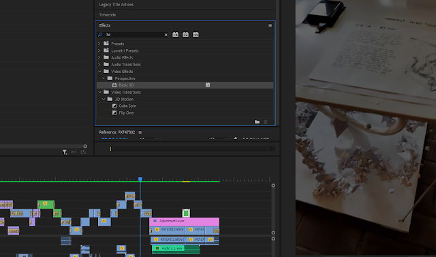Open the Effects panel menu icon
This screenshot has width=436, height=257.
[x=270, y=25]
